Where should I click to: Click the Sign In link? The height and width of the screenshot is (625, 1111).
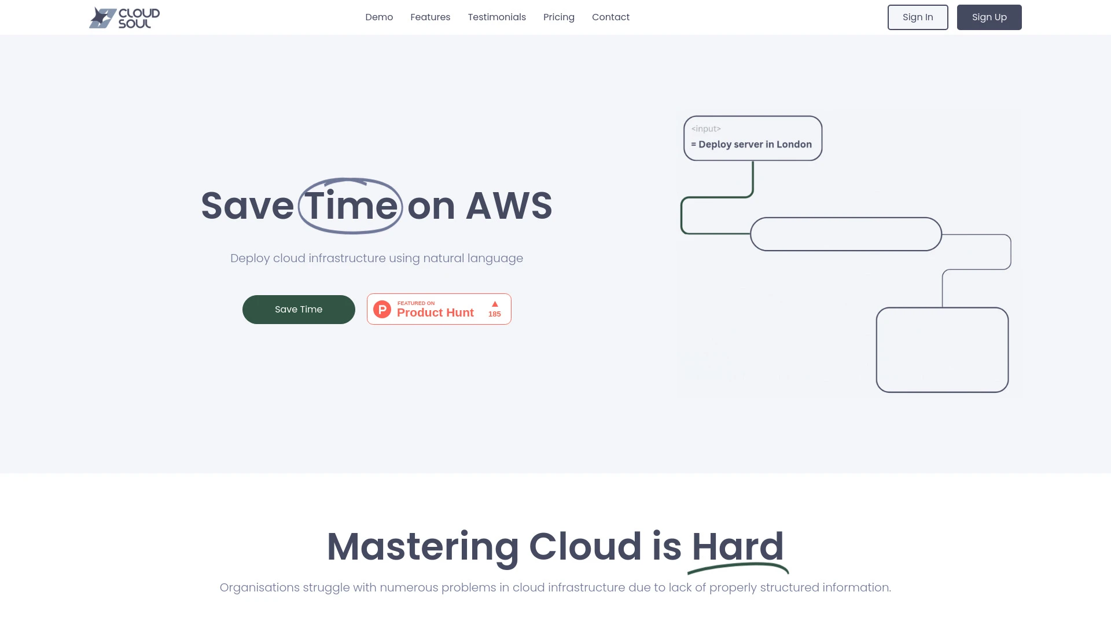pos(917,17)
